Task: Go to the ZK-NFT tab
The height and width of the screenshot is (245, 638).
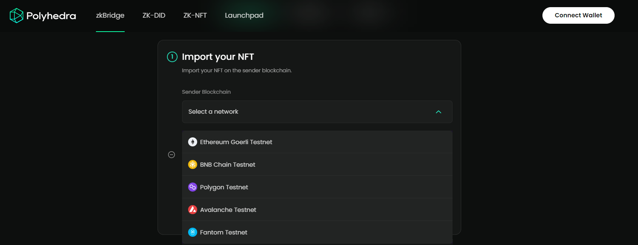Action: [x=195, y=15]
